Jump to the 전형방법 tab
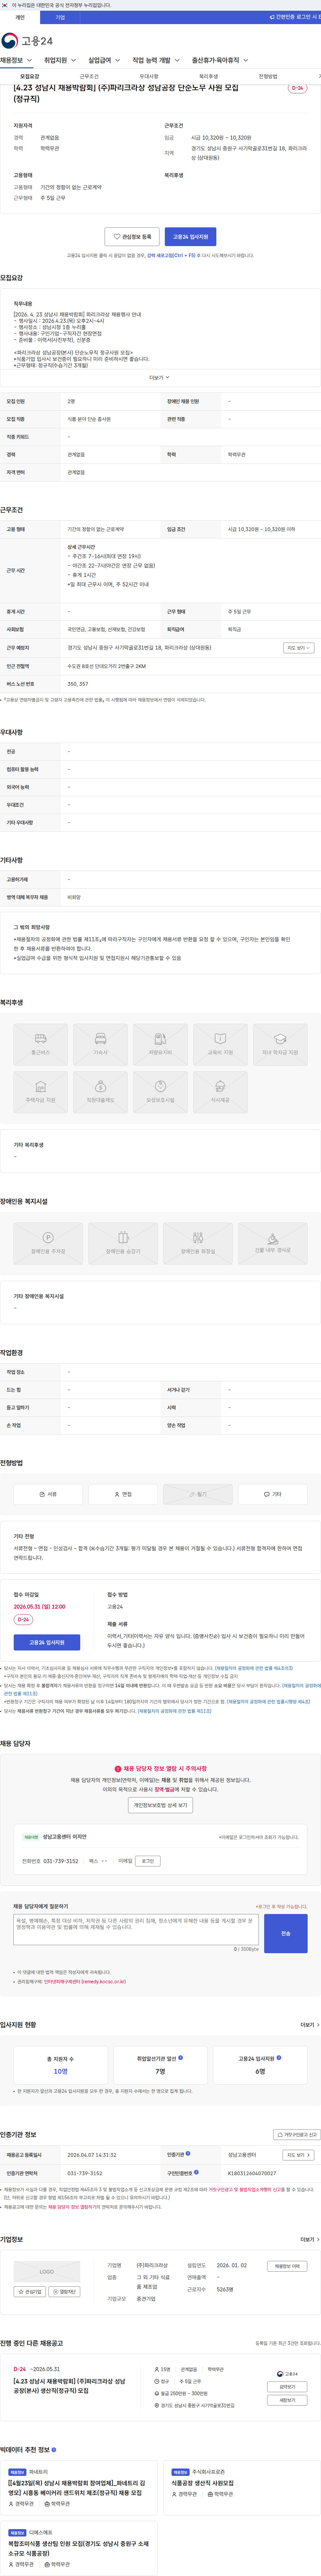The image size is (321, 2576). point(268,76)
